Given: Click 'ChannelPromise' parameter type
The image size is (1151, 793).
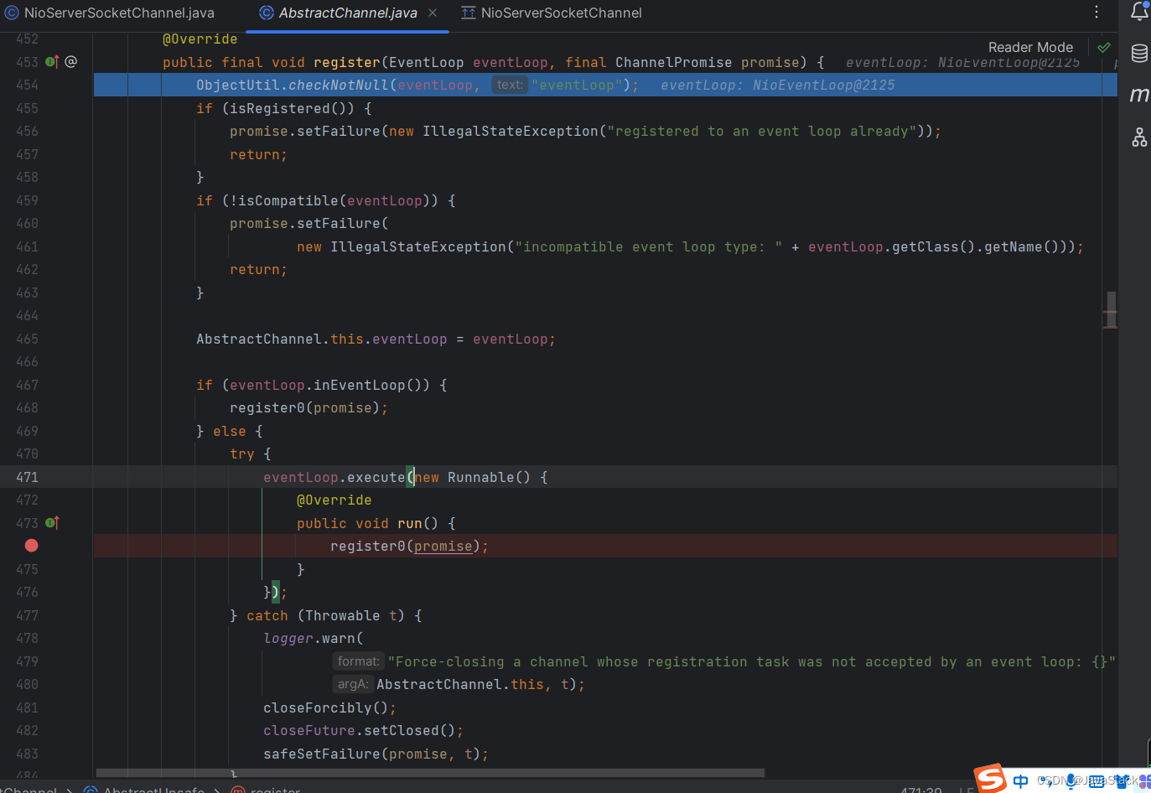Looking at the screenshot, I should (674, 62).
